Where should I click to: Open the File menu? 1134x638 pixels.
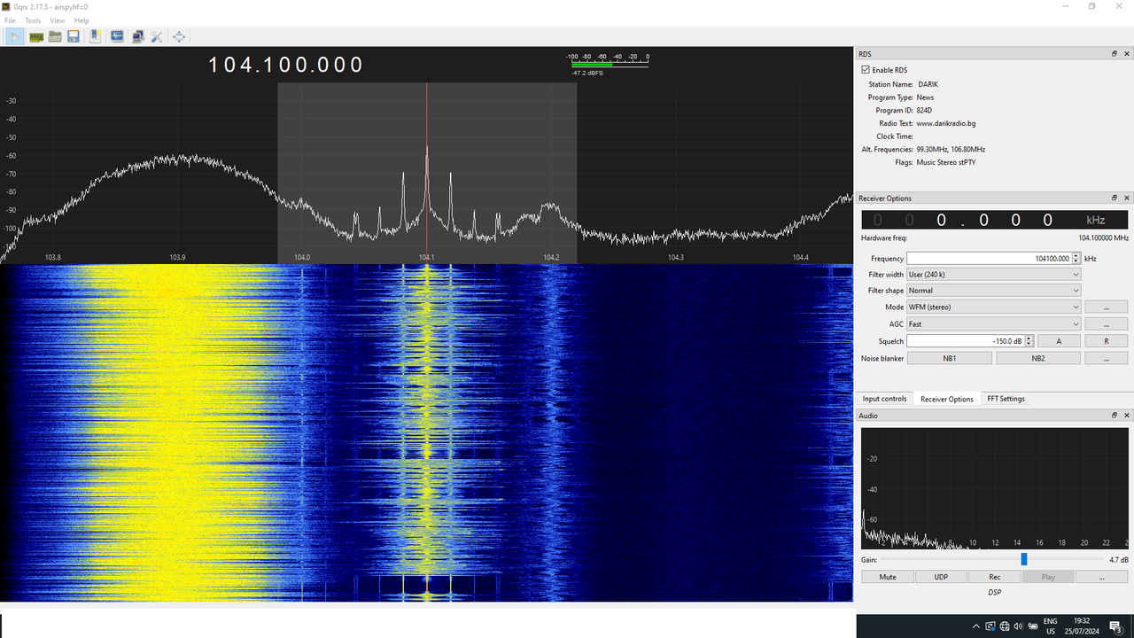click(10, 20)
